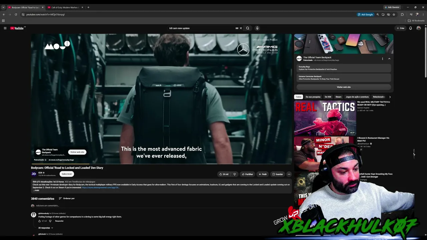Close the Call of Duty browser tab
Screen dimensions: 427x240
click(82, 7)
